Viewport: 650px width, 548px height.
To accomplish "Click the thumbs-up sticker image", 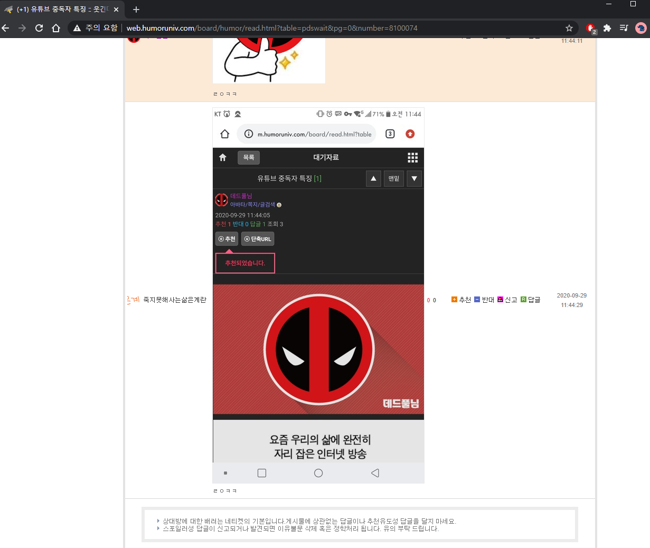I will 269,60.
